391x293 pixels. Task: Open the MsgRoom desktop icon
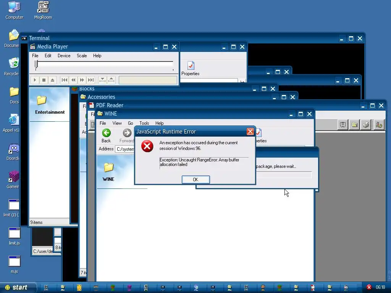[43, 10]
